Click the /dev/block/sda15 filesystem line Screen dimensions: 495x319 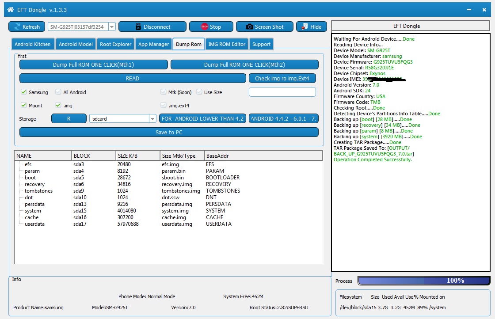click(x=393, y=308)
